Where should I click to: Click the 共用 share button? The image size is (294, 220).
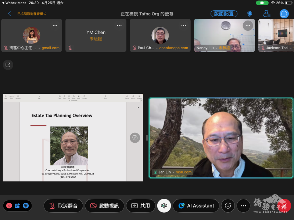(x=141, y=206)
